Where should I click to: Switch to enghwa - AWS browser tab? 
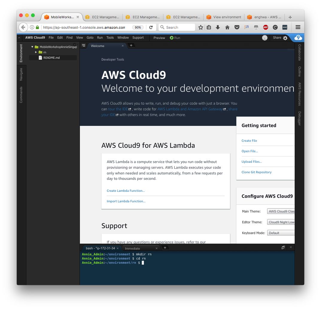[x=264, y=17]
